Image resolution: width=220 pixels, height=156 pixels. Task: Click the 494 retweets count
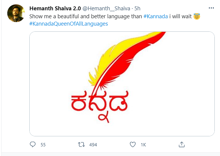93,145
